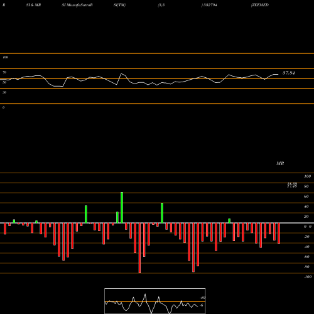Click the RSI axis label 70

4,72
